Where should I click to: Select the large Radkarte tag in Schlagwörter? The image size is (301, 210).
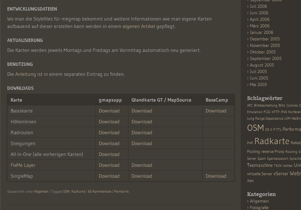(272, 141)
